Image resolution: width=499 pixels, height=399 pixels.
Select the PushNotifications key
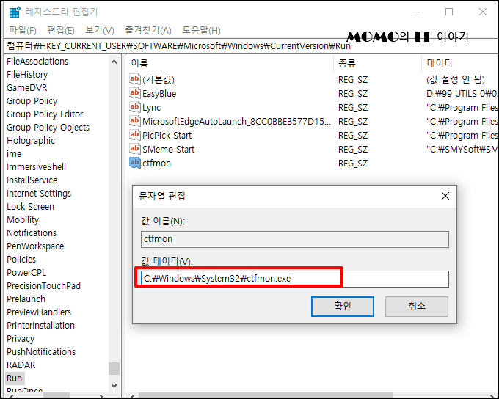click(41, 352)
